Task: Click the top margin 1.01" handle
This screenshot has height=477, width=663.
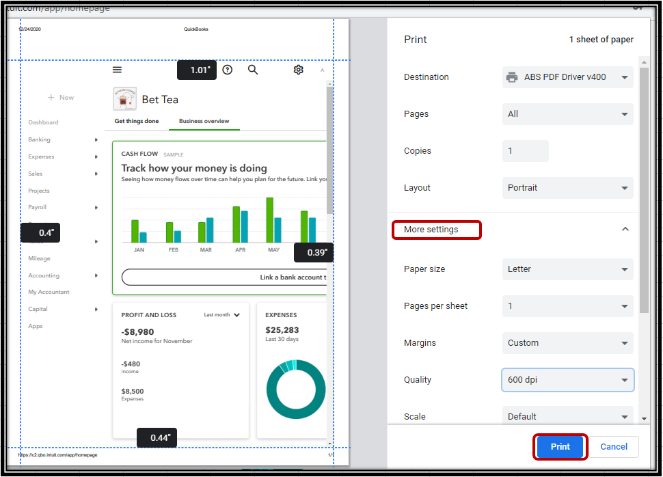Action: click(197, 70)
